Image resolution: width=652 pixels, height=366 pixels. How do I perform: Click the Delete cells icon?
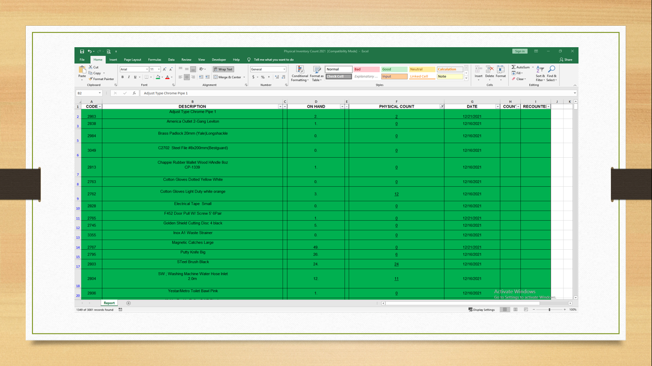tap(490, 70)
